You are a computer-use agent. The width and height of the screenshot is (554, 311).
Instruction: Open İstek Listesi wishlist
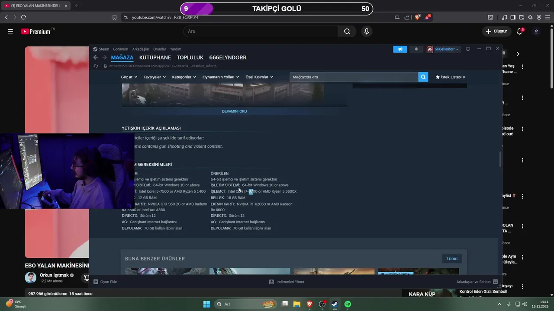(x=450, y=77)
